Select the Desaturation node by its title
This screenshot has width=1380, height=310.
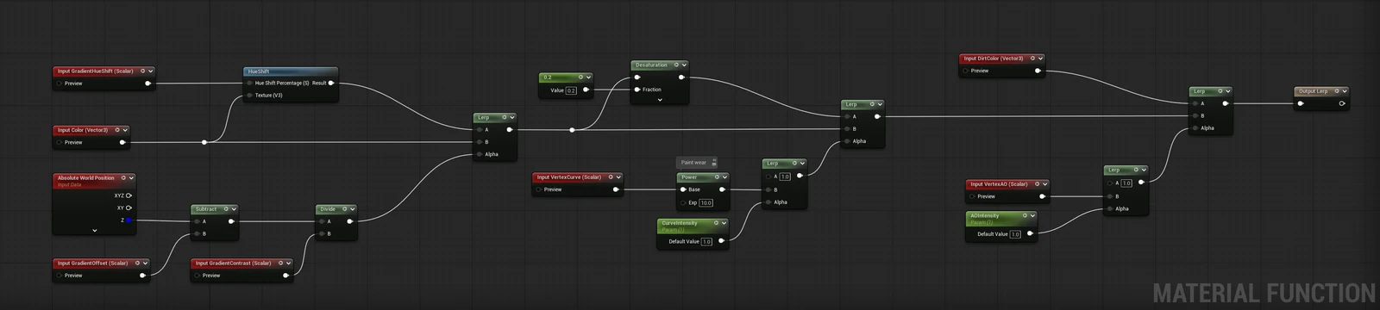click(x=651, y=65)
